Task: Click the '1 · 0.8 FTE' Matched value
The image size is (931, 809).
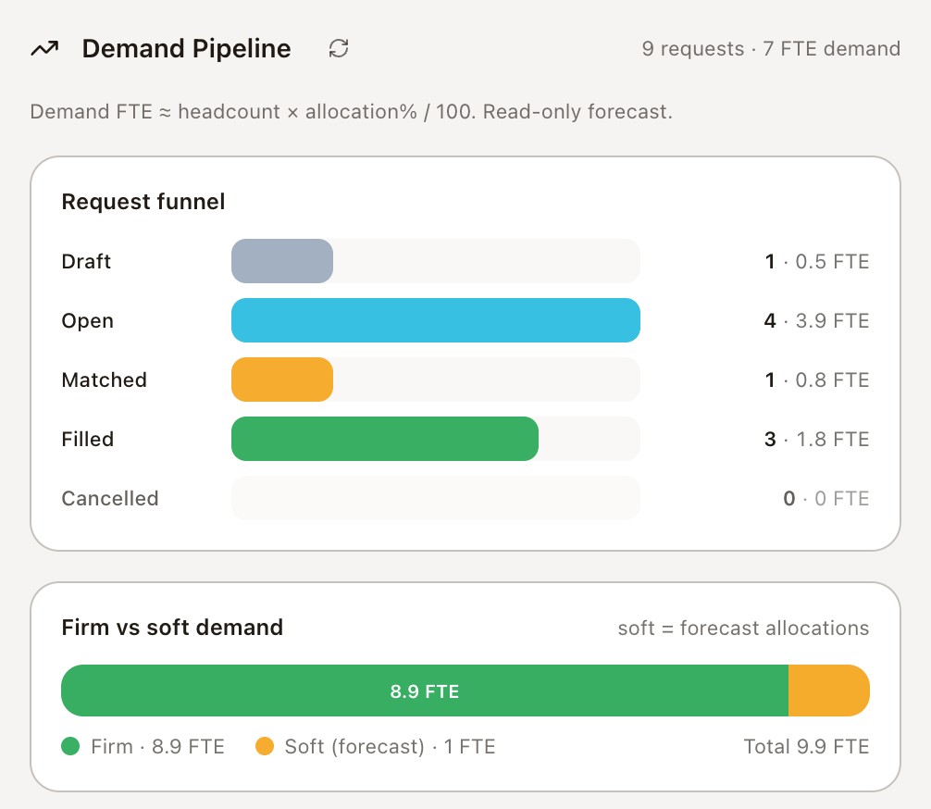Action: click(x=817, y=380)
